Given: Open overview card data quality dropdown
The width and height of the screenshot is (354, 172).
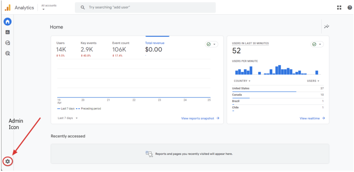Looking at the screenshot, I should 211,44.
